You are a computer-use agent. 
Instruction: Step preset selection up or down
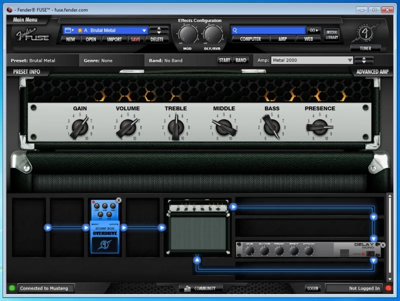pos(159,30)
